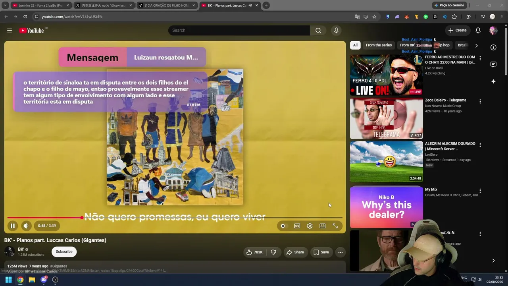Viewport: 508px width, 286px height.
Task: Open the My Mix playlist title
Action: pyautogui.click(x=431, y=189)
